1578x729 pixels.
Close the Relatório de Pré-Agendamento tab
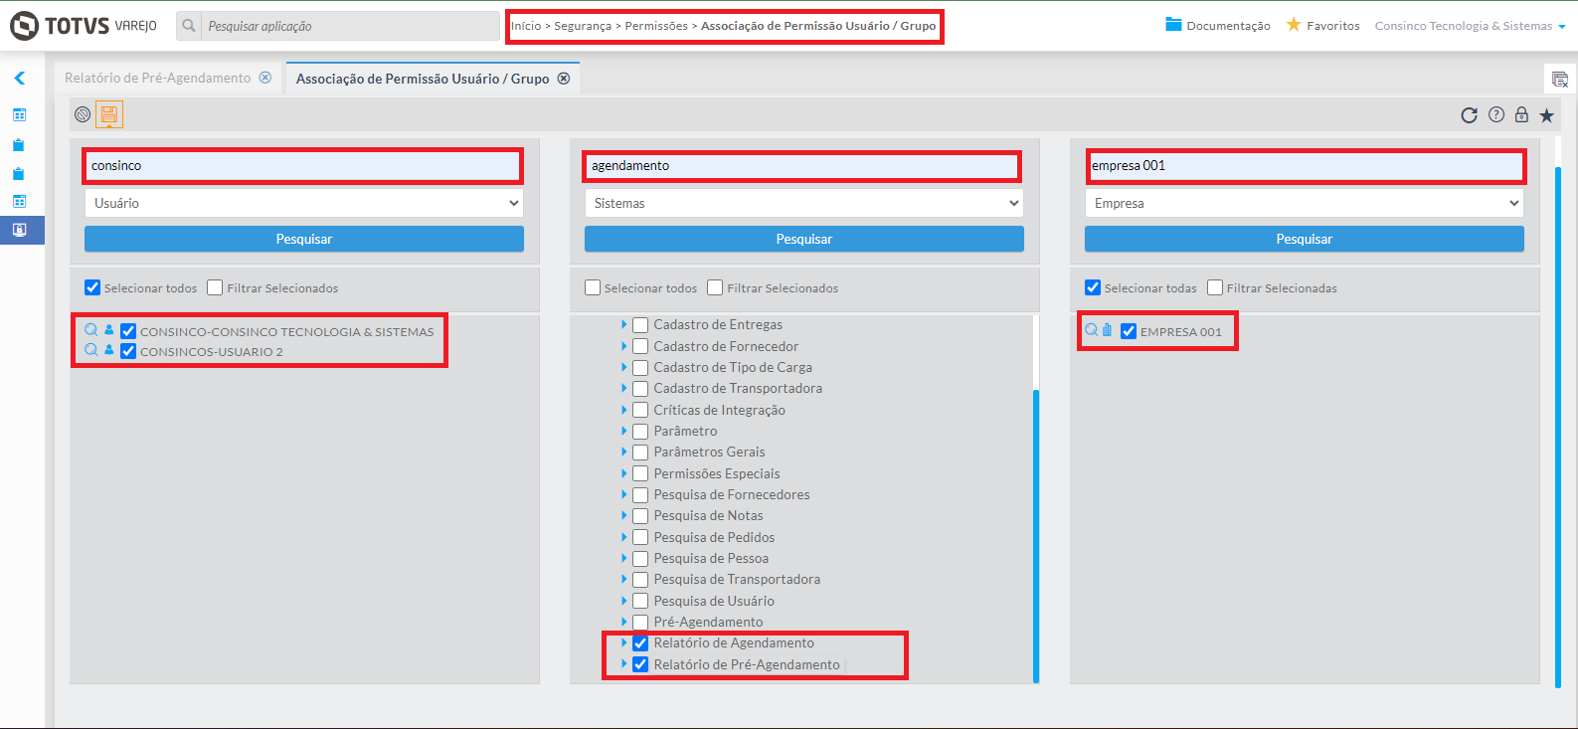coord(265,78)
